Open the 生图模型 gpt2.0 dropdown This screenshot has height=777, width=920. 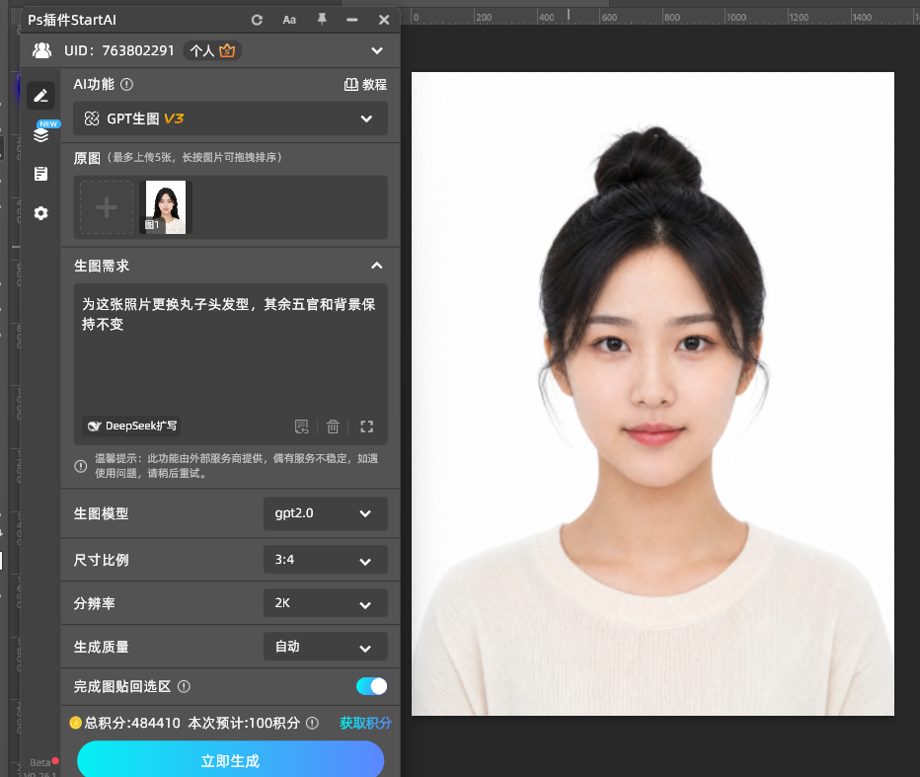pos(325,513)
